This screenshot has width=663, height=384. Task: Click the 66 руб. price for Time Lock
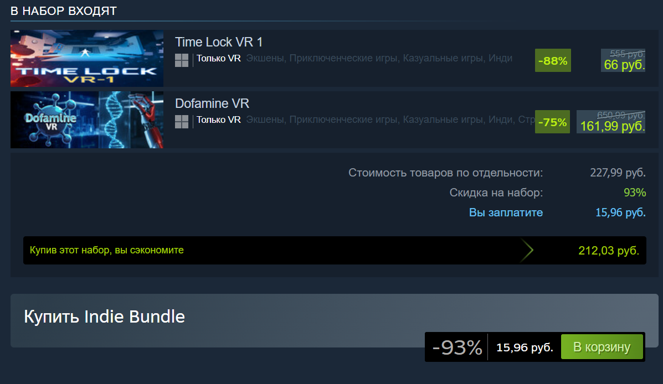pos(624,65)
